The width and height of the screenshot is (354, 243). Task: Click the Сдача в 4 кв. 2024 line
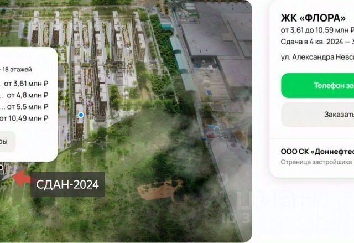click(x=317, y=42)
